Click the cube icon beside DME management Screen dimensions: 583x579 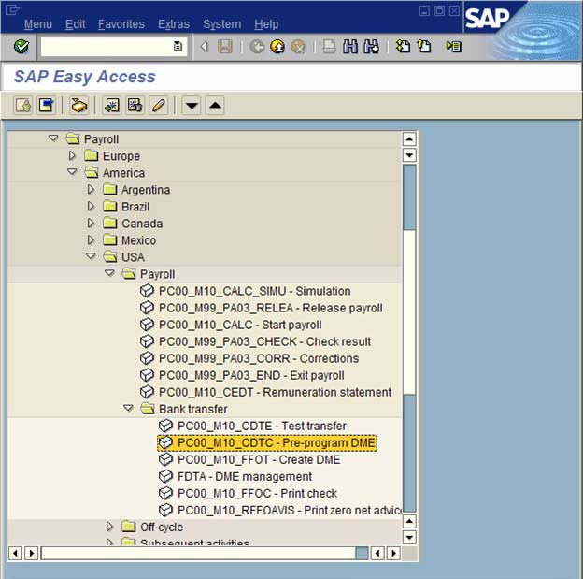165,476
